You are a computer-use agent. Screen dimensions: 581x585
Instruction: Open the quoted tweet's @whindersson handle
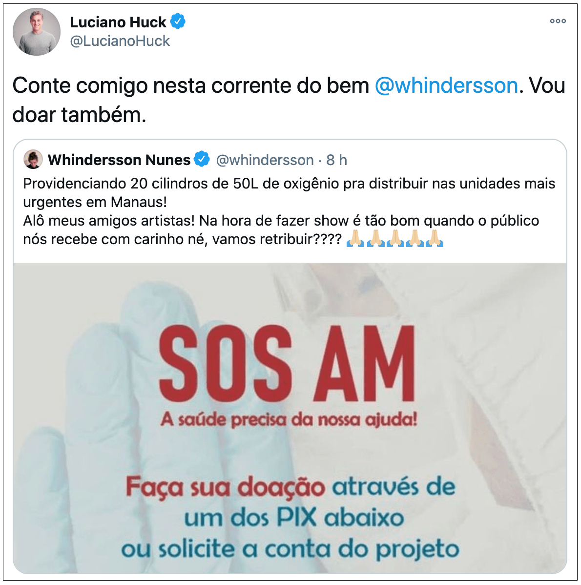[x=265, y=160]
